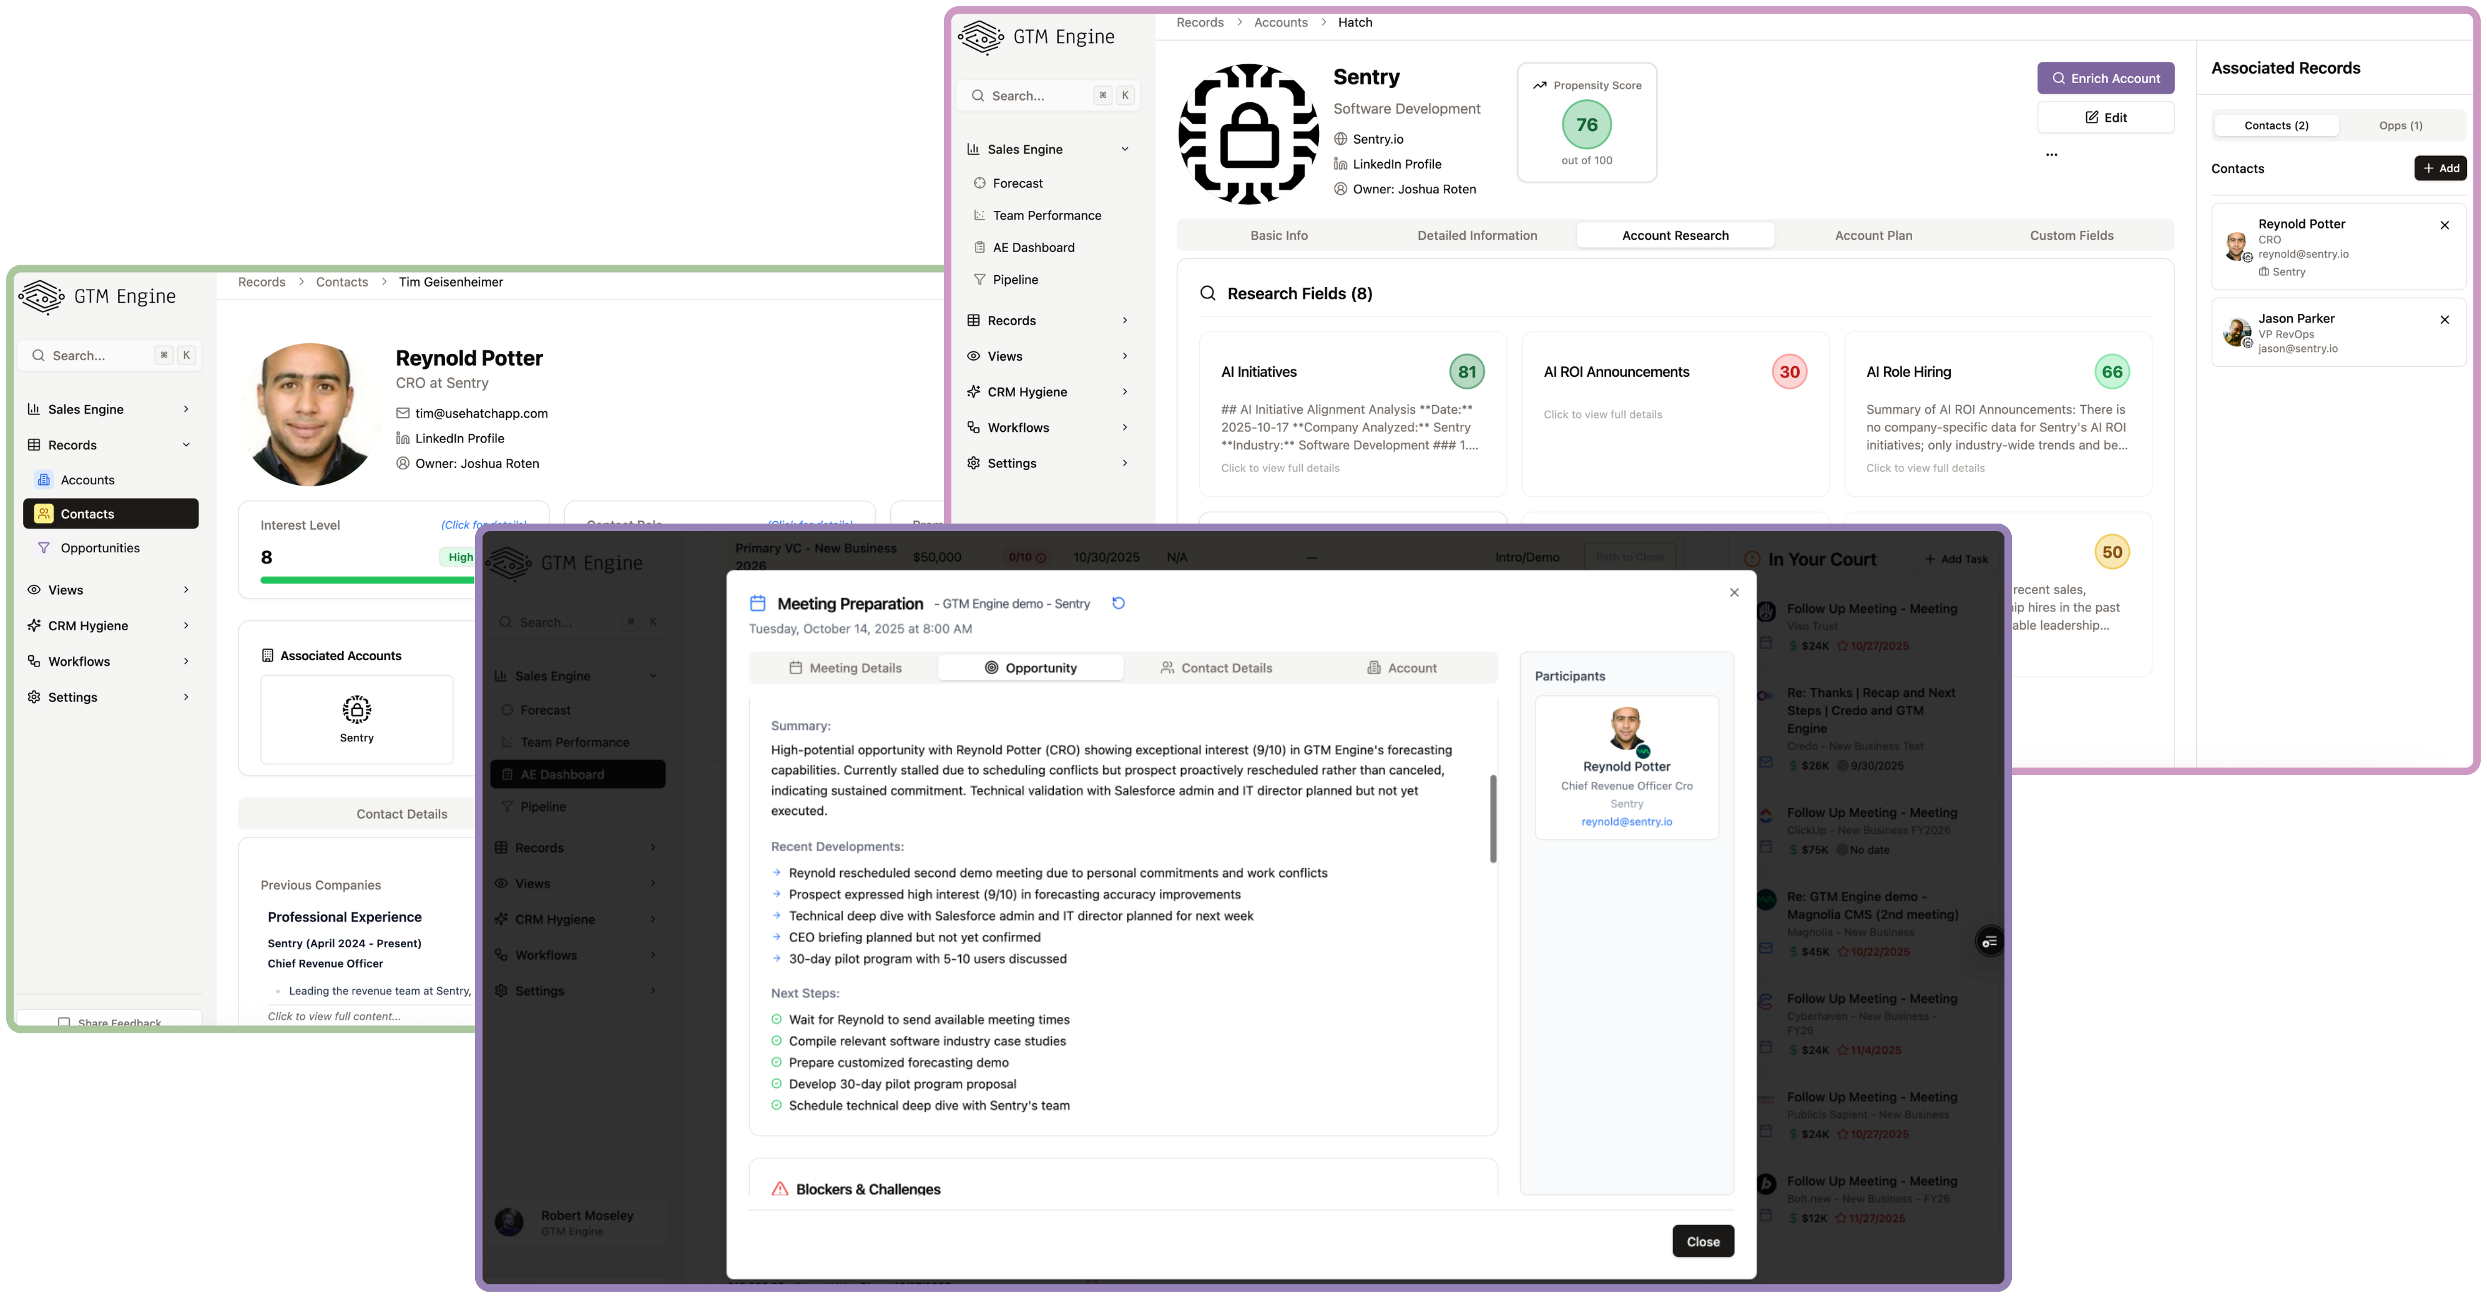The width and height of the screenshot is (2487, 1298).
Task: Switch to the Account Plan tab
Action: tap(1873, 235)
